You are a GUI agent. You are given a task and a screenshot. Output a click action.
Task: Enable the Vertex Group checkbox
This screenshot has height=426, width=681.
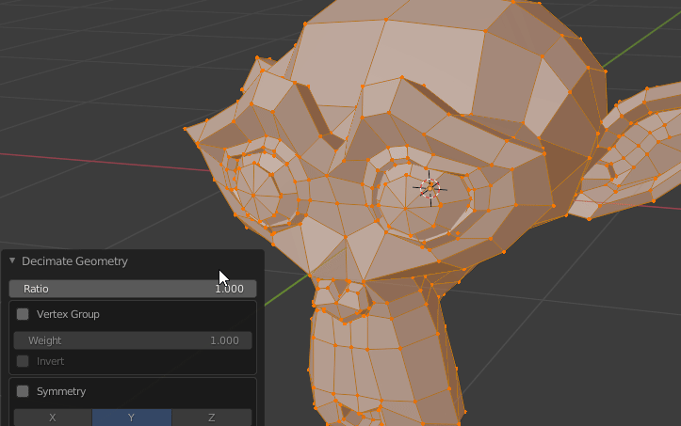pos(23,314)
